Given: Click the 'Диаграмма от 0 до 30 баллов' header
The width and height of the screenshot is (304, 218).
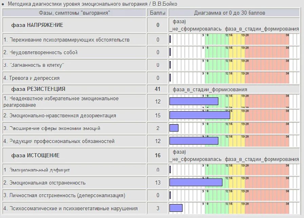Looking at the screenshot, I should point(234,13).
